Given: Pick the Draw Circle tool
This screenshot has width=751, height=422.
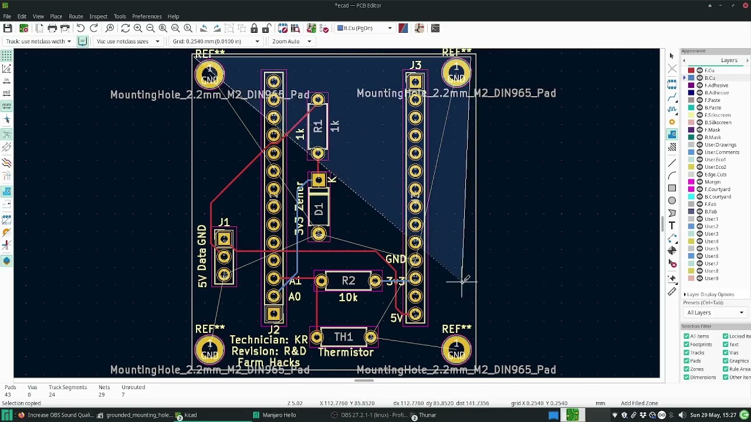Looking at the screenshot, I should point(672,201).
